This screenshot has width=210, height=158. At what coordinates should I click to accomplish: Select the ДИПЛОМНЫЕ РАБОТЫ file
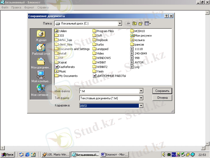111,76
